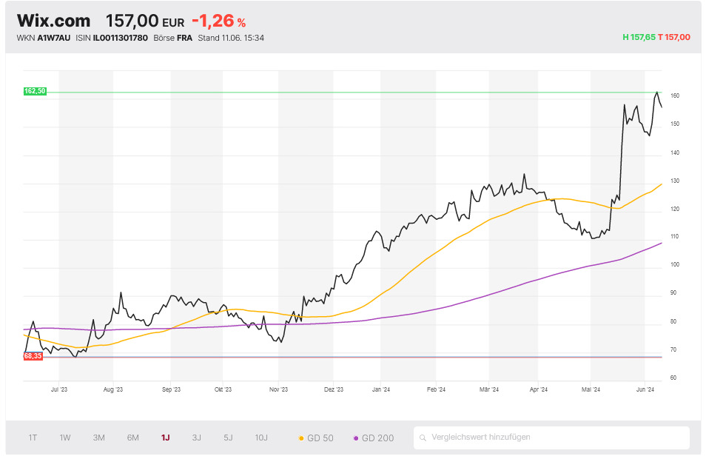Click the Mai '24 axis label
Viewport: 706px width, 459px height.
[591, 389]
